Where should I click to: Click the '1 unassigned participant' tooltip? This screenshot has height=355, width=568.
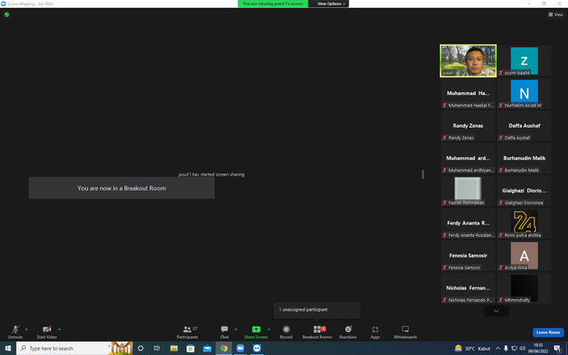coord(317,310)
